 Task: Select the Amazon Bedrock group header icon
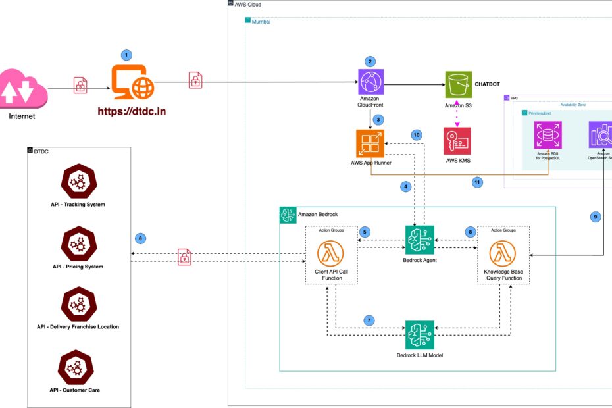[288, 215]
